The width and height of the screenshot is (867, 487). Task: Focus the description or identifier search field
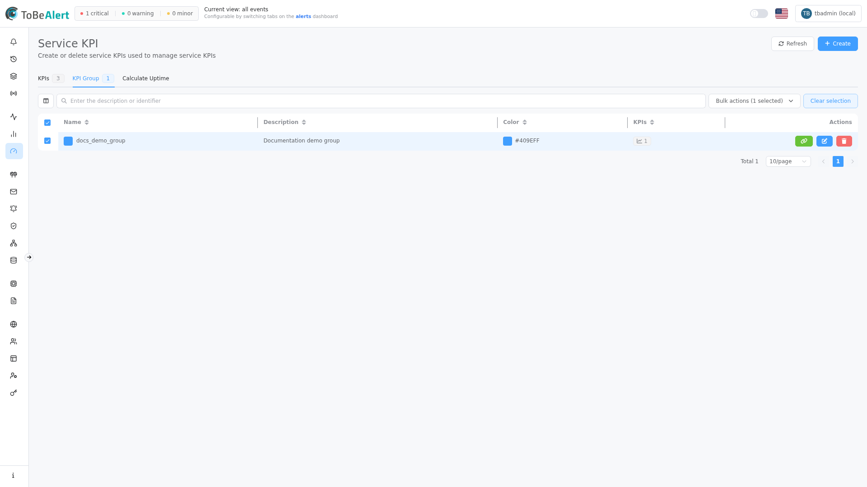[x=381, y=101]
